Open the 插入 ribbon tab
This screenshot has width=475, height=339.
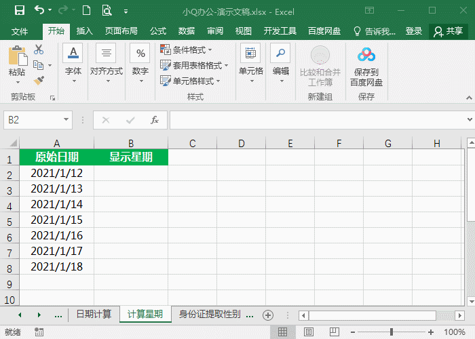[x=85, y=31]
